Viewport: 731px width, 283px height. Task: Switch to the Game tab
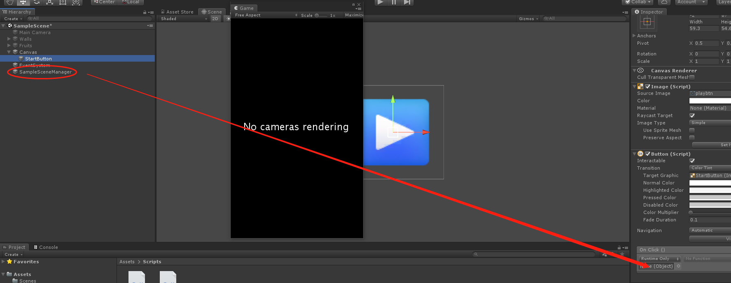(244, 8)
